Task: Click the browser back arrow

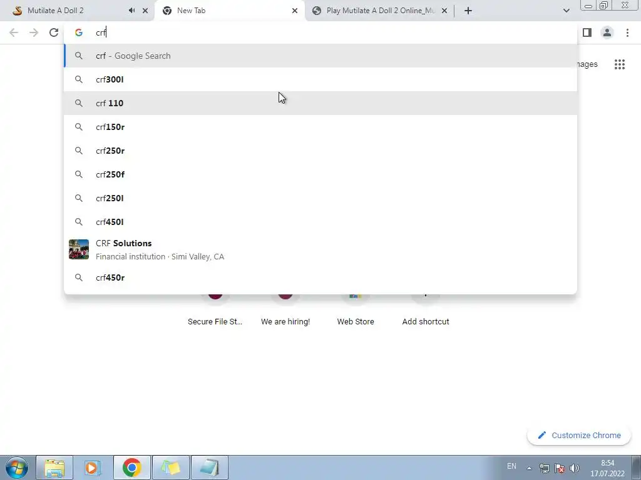Action: [x=14, y=32]
